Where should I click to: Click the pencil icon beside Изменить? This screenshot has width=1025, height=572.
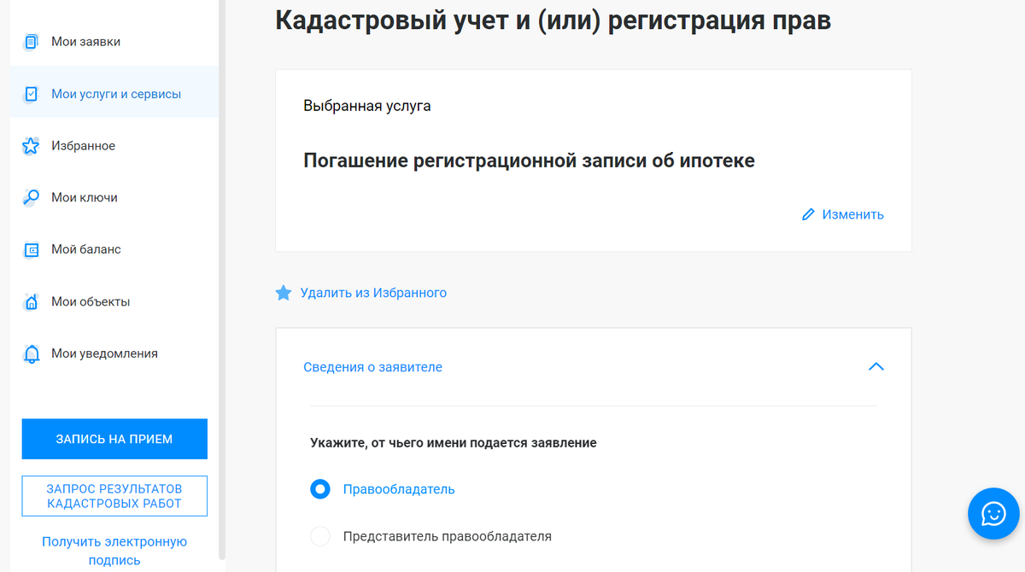pyautogui.click(x=809, y=213)
